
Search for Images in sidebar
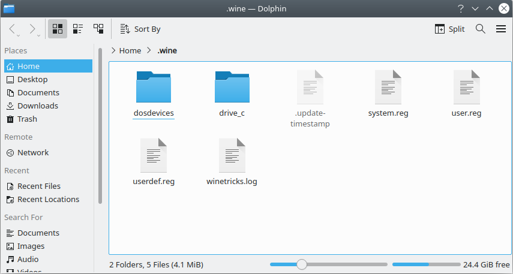[48, 246]
